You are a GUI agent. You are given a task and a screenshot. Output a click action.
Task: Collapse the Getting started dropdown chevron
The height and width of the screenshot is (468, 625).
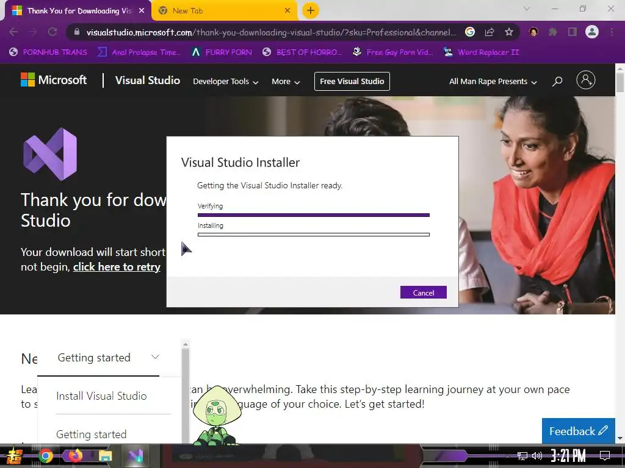point(156,357)
